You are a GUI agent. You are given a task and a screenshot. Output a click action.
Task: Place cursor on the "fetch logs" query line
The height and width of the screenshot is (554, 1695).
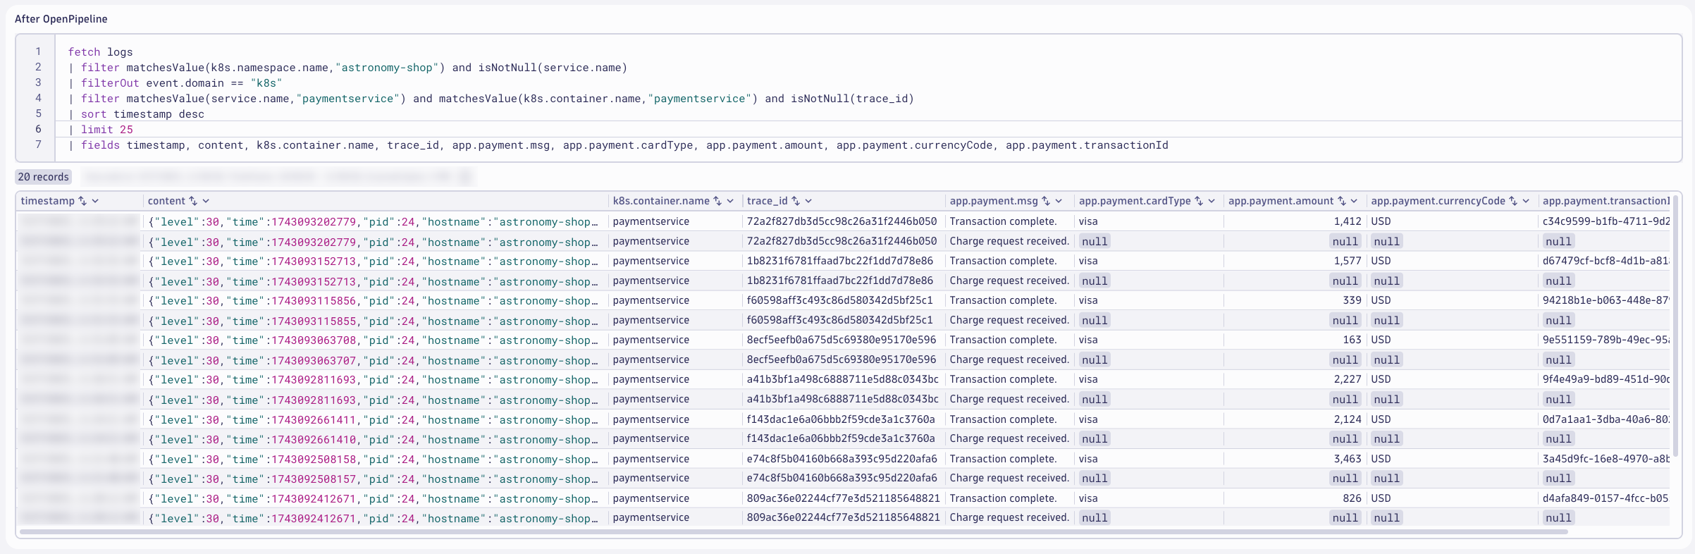(100, 52)
